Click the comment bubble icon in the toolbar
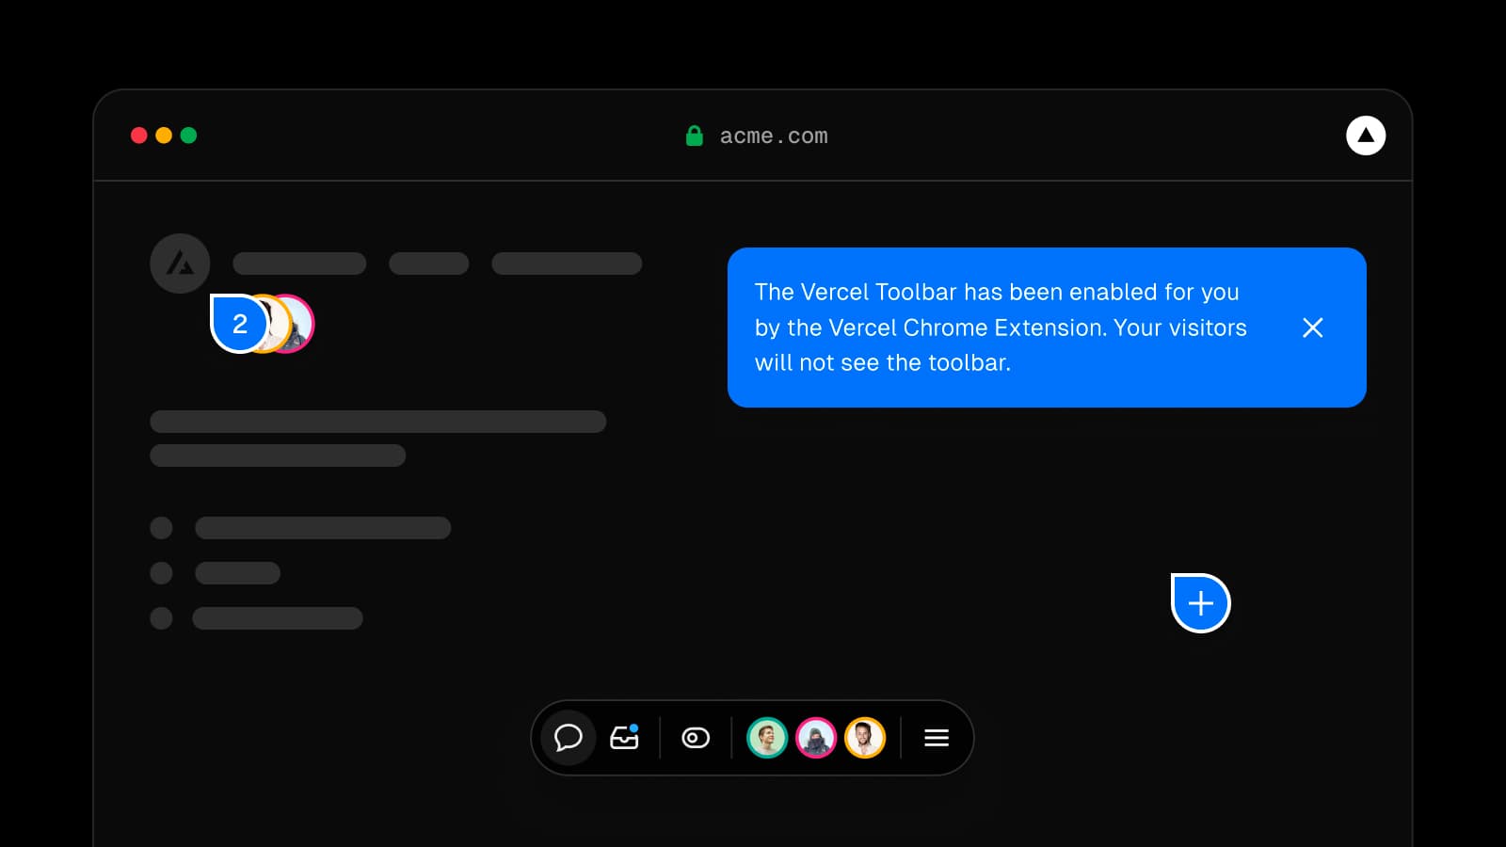 click(568, 738)
